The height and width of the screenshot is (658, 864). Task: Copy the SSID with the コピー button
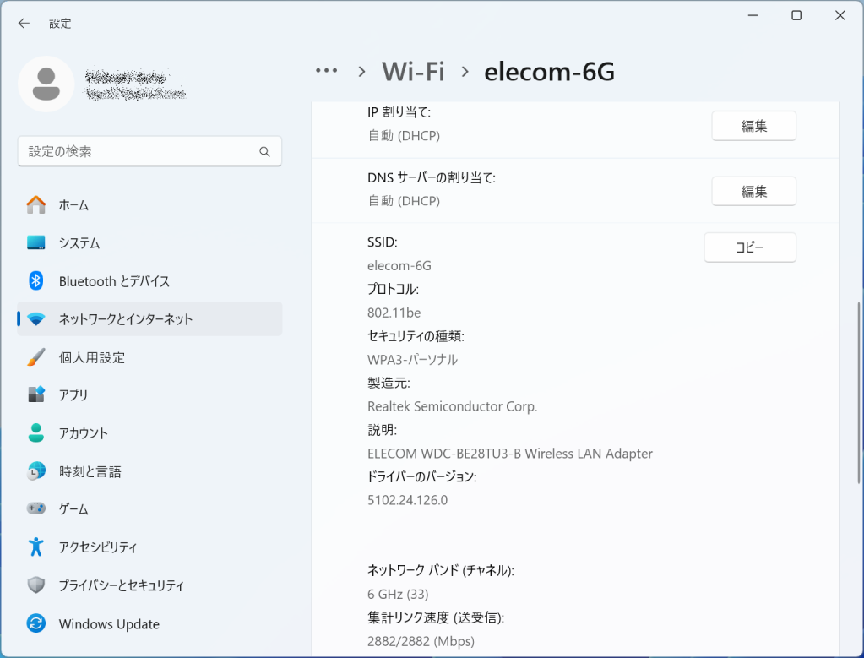[749, 247]
